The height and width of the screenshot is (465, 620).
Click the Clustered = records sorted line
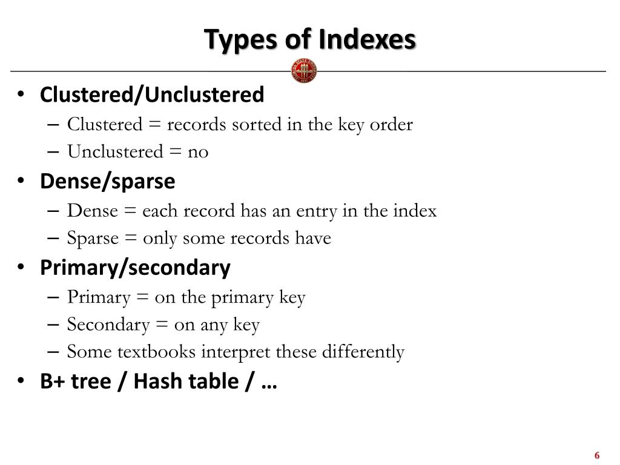240,125
